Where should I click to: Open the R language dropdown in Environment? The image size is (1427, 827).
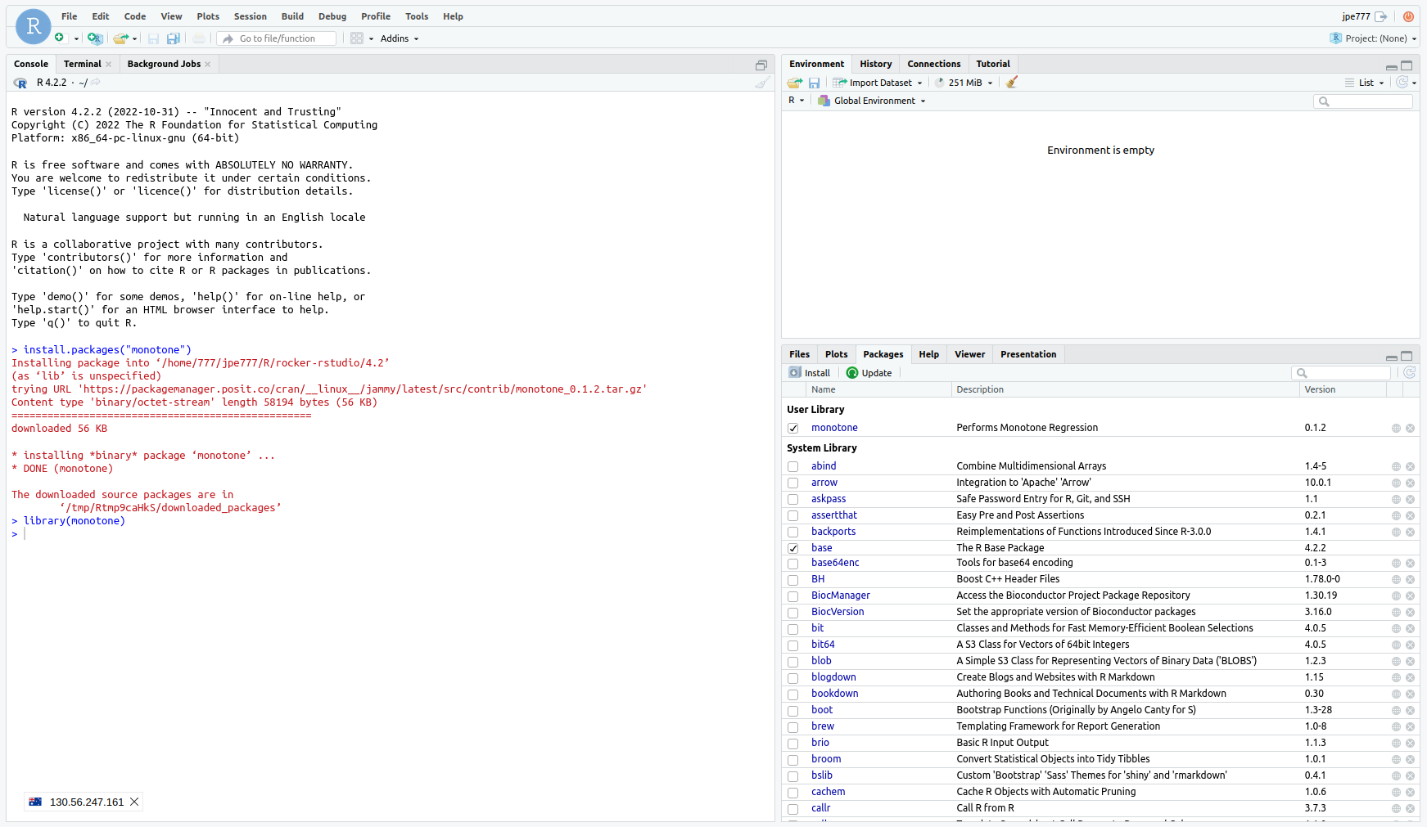796,101
